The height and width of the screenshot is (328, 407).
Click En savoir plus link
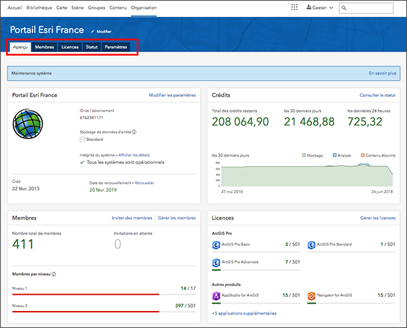click(383, 73)
